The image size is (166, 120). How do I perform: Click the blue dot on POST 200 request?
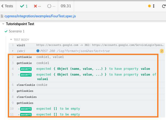pos(38,51)
